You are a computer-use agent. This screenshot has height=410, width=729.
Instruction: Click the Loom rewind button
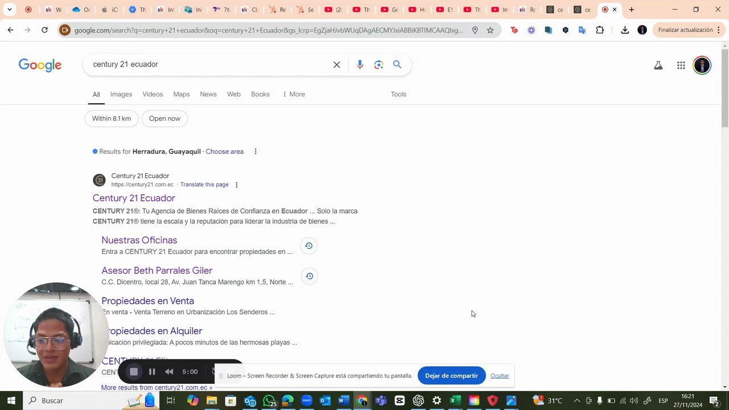(x=169, y=372)
